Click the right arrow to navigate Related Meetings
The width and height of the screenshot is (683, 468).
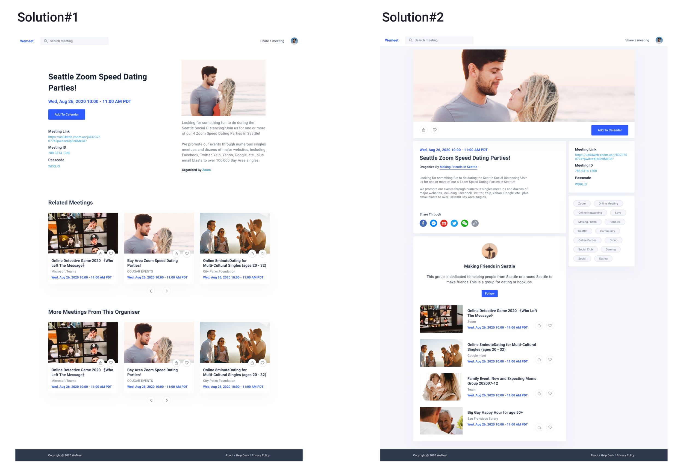pos(167,292)
